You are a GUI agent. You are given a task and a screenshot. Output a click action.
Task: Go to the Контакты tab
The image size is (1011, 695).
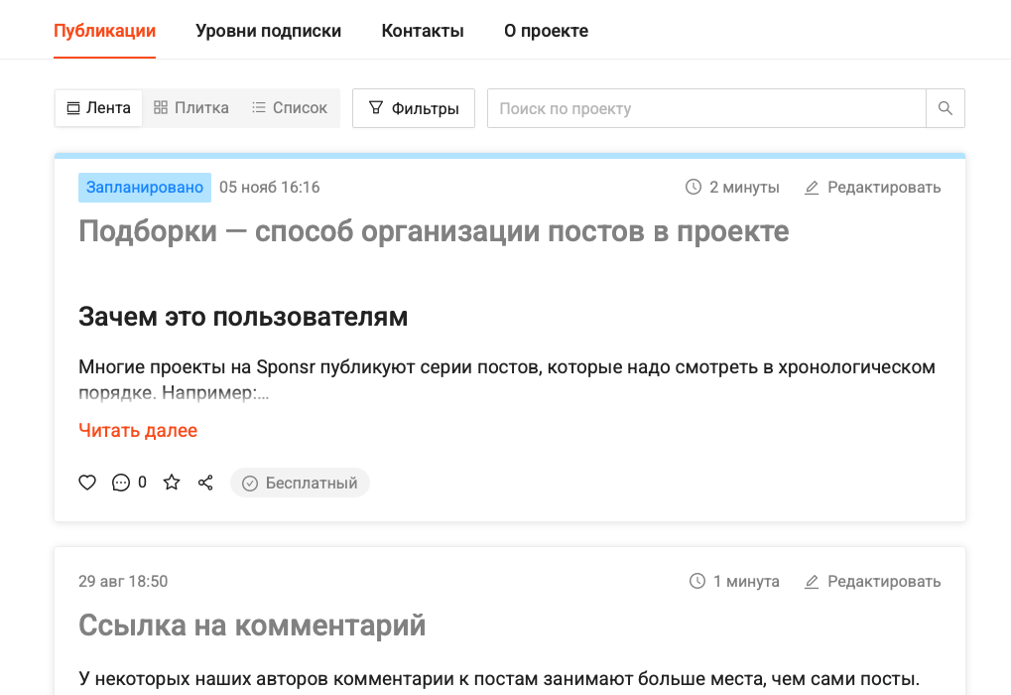click(x=423, y=31)
